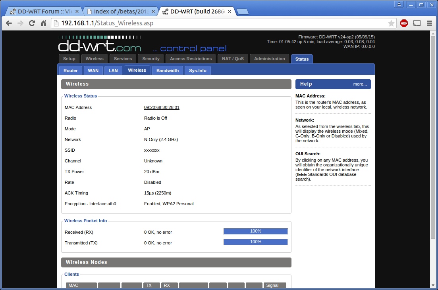Open the Access Restrictions tab
Screen dimensions: 438x290
191,59
